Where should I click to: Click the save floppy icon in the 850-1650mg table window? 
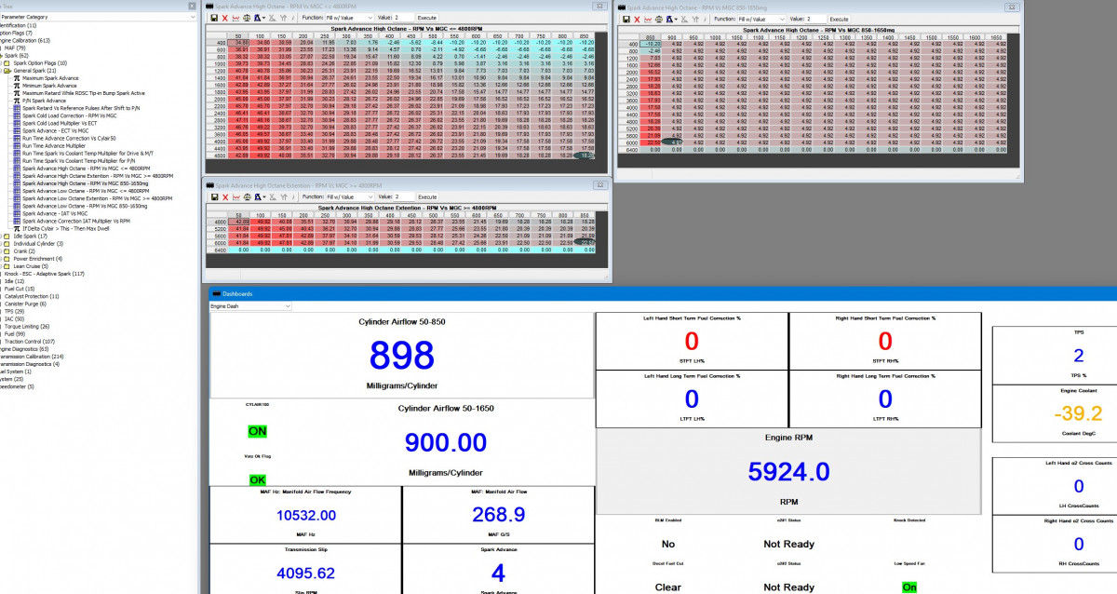coord(626,18)
